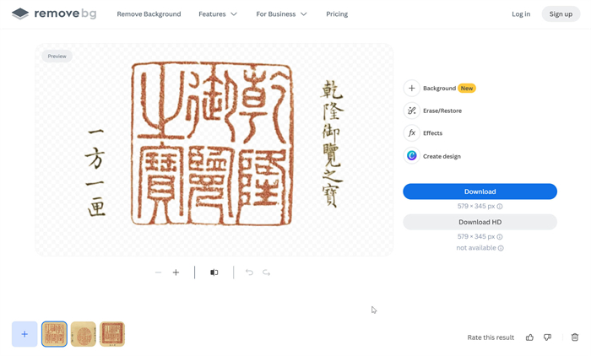591x356 pixels.
Task: Click the seal image in the preview
Action: (x=212, y=144)
